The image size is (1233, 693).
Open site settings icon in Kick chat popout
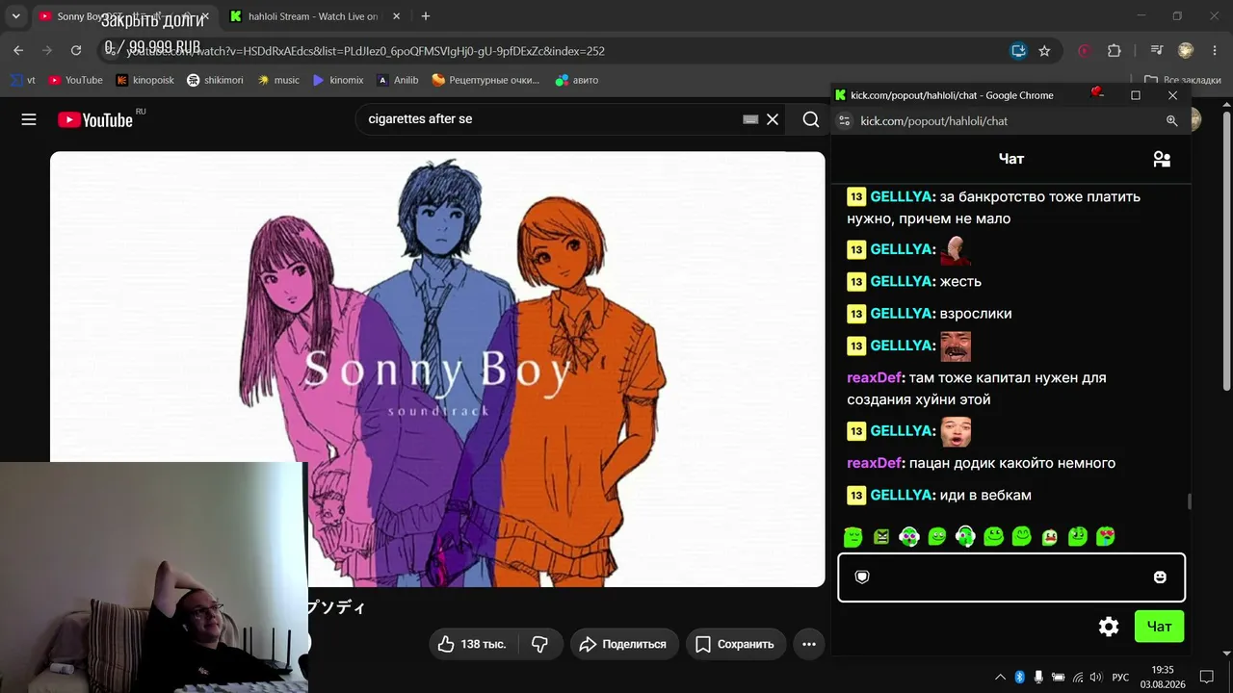pyautogui.click(x=844, y=121)
